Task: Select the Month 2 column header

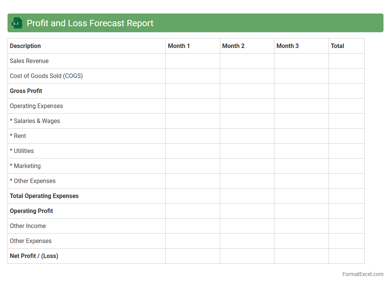Action: point(233,46)
